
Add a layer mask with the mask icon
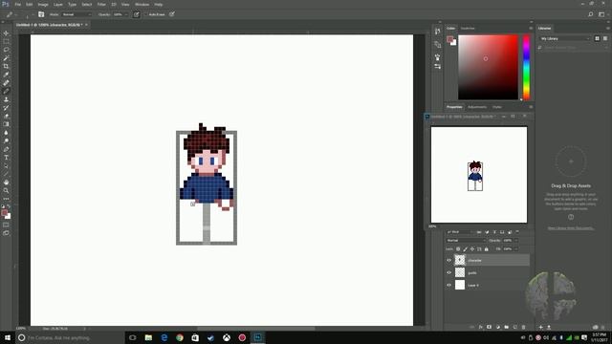click(x=489, y=327)
